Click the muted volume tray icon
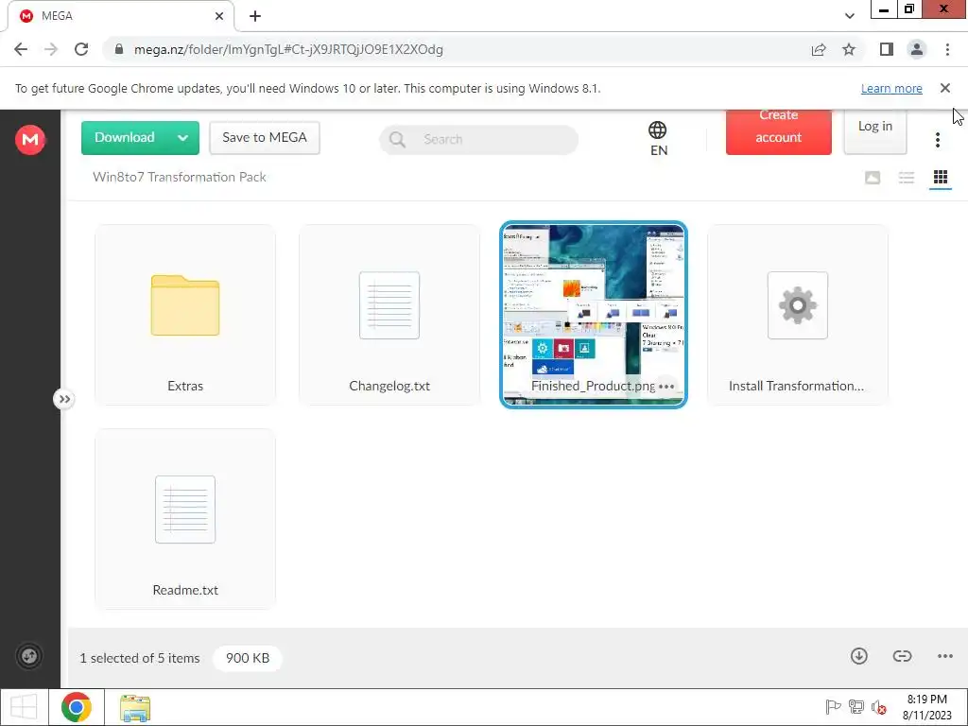The height and width of the screenshot is (726, 968). pos(879,707)
